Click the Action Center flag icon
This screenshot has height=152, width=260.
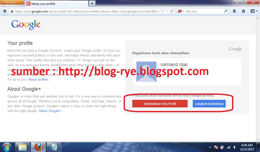pos(216,147)
